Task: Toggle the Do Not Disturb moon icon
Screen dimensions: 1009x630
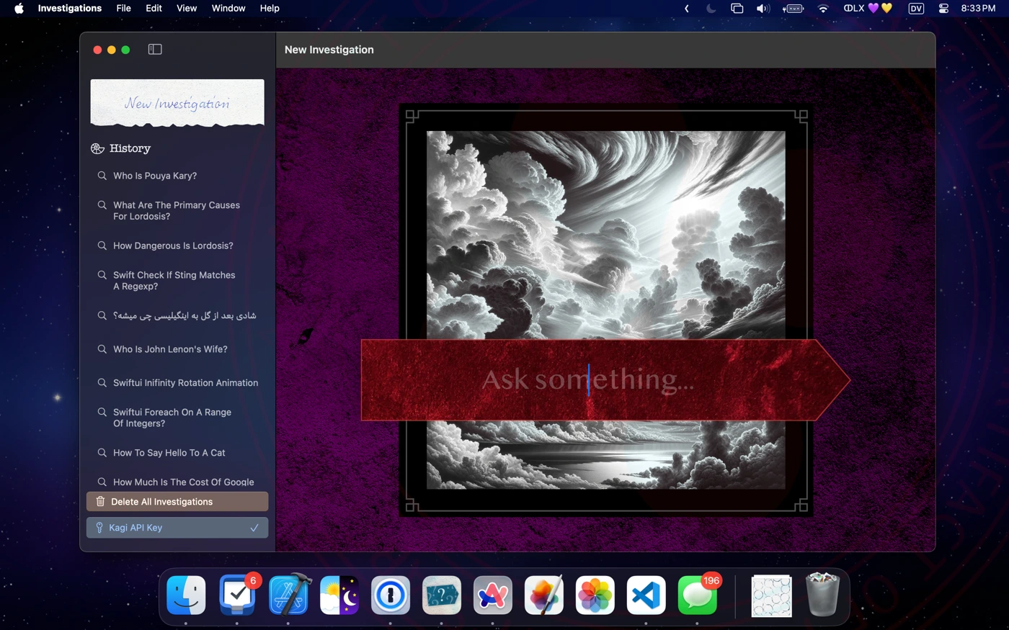Action: [711, 9]
